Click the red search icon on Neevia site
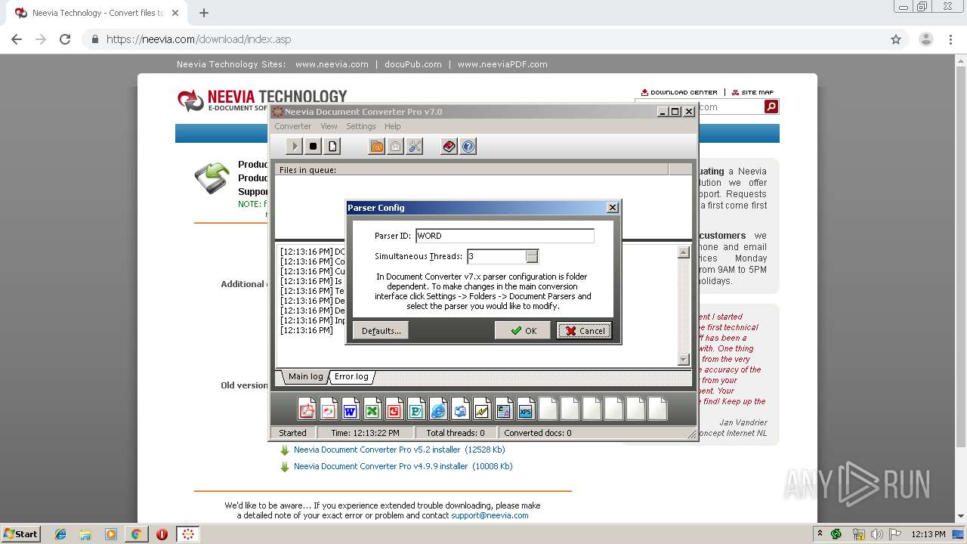967x544 pixels. pyautogui.click(x=771, y=107)
